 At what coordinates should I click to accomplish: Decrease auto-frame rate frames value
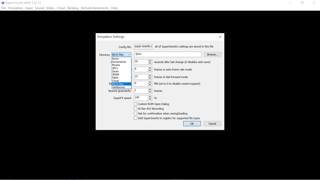tap(150, 71)
